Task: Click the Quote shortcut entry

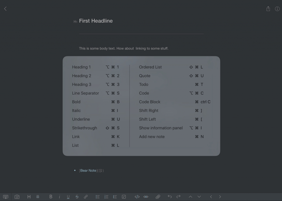Action: pyautogui.click(x=171, y=76)
